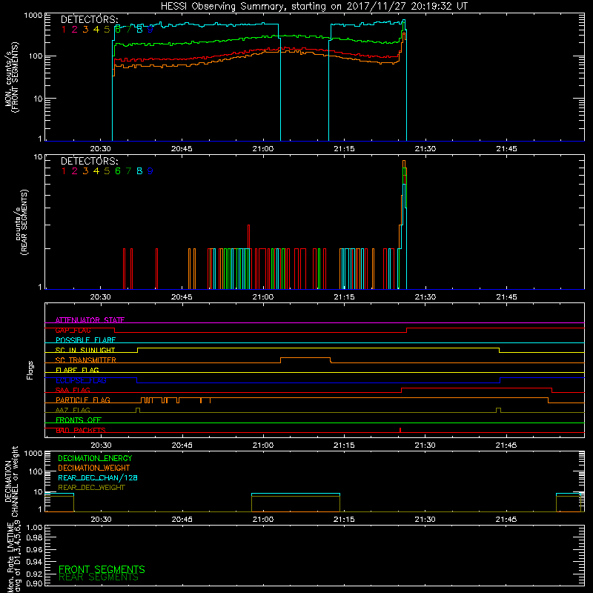Screen dimensions: 593x593
Task: Click the SC_IN_SUNLIGHT flag label
Action: 85,350
